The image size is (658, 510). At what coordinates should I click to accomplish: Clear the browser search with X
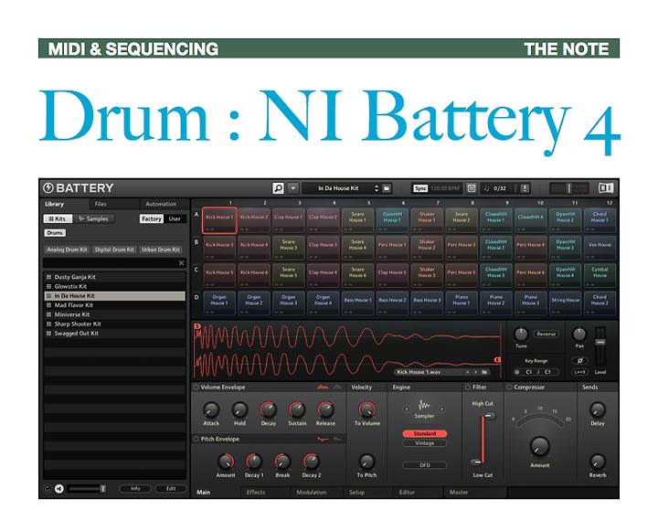181,262
